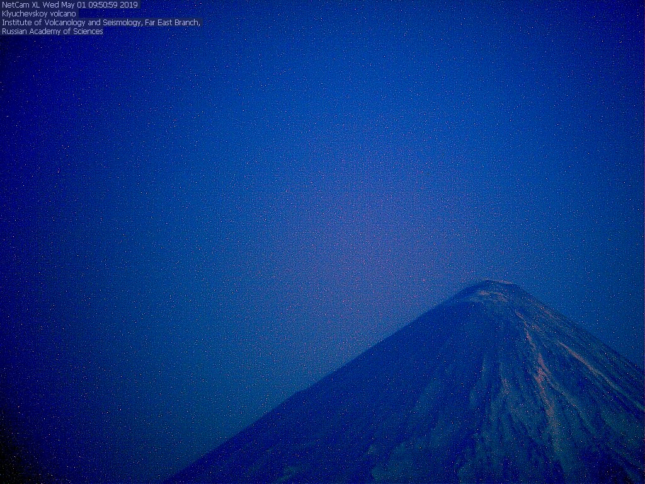Click the 'Klyuchevskoy volcano' caption line
This screenshot has height=484, width=645.
point(39,14)
